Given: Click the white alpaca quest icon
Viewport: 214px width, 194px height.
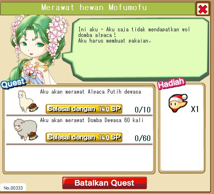Looking at the screenshot, I should point(28,101).
